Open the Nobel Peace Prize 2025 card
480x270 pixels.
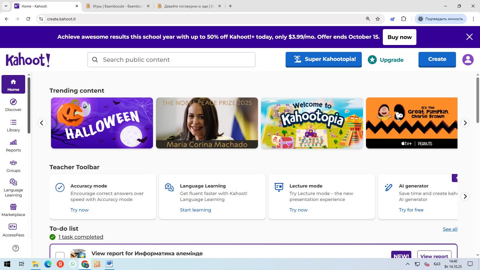[207, 123]
